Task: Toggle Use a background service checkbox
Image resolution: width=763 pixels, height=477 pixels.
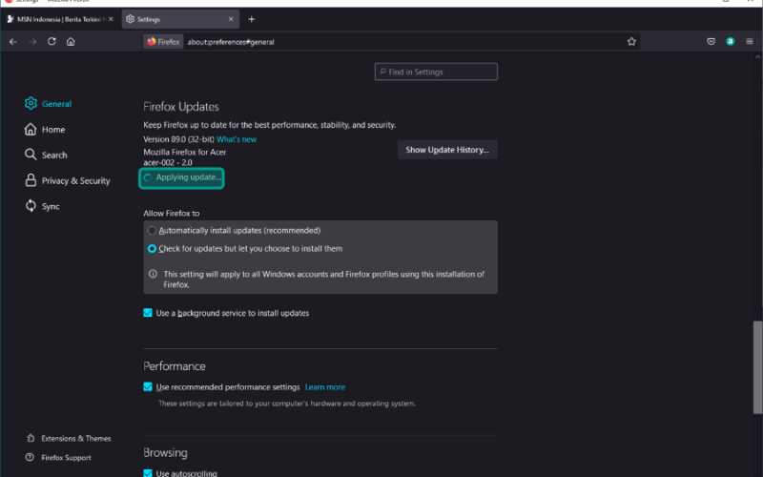Action: pos(148,313)
